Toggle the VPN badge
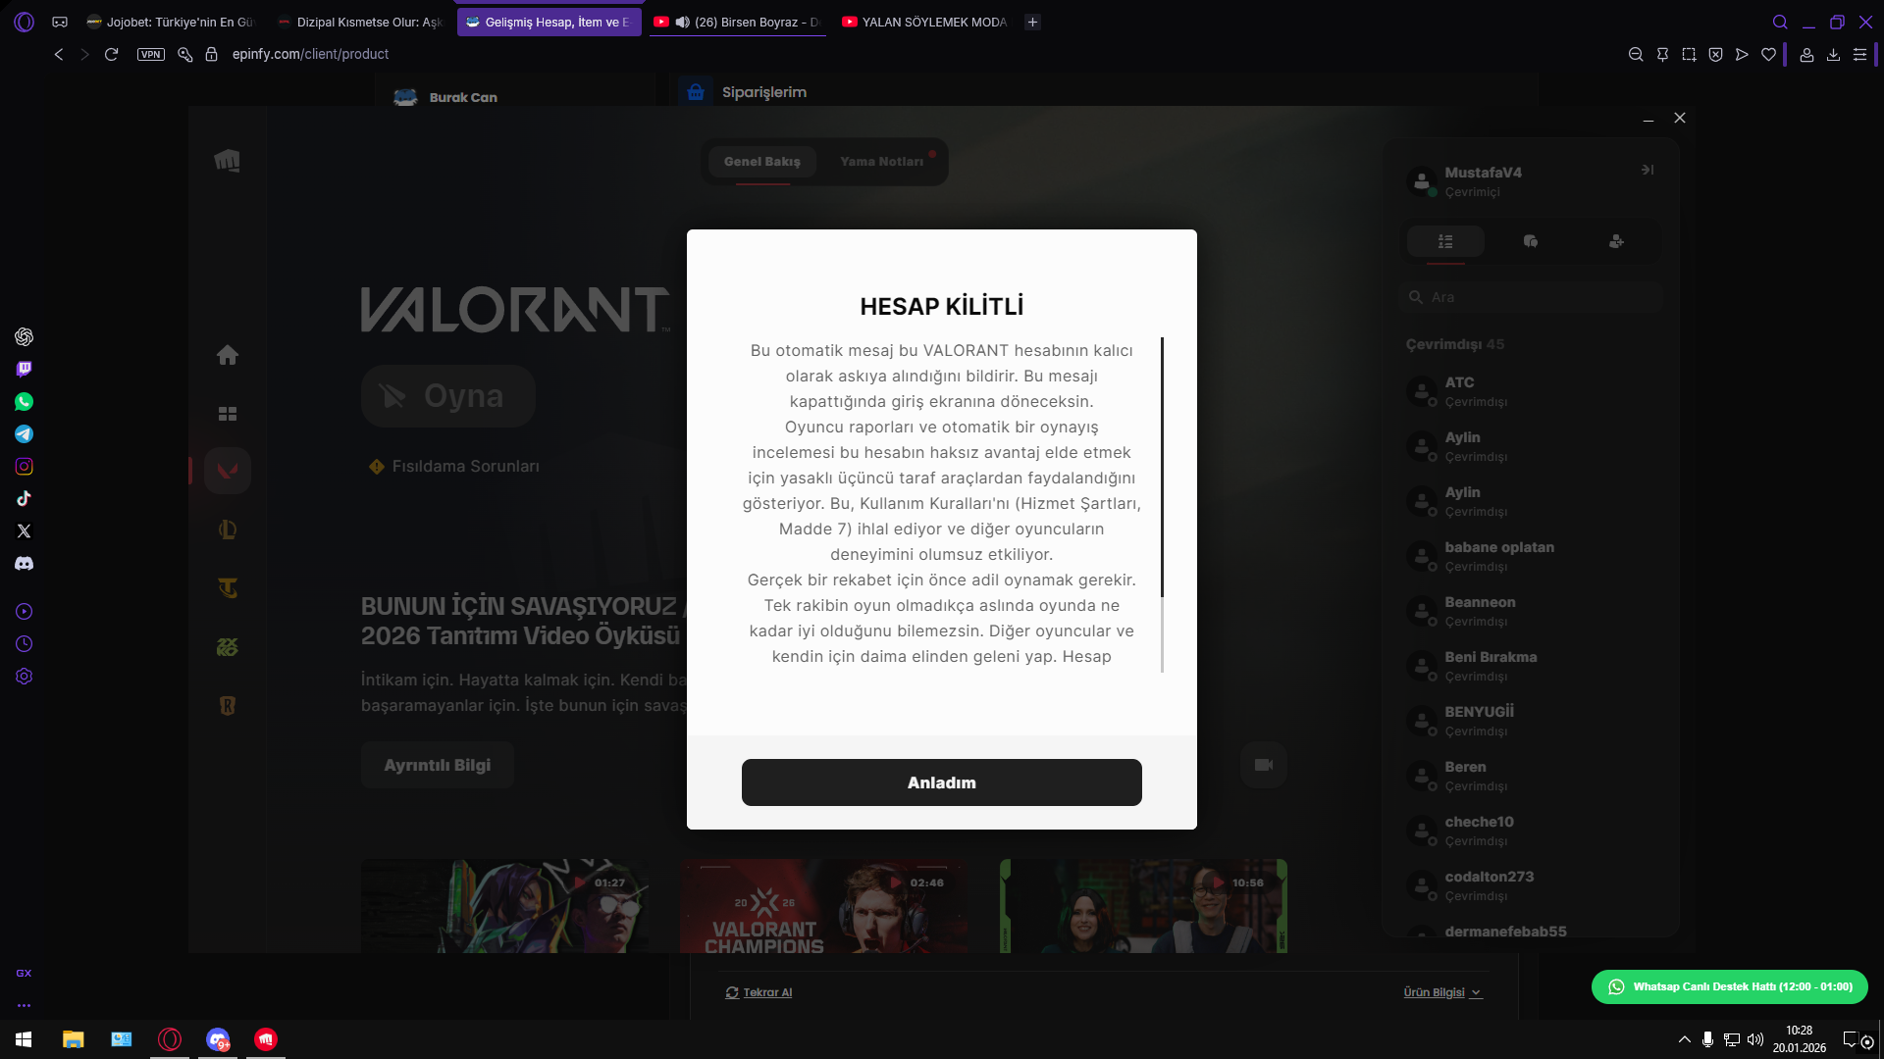 [151, 55]
